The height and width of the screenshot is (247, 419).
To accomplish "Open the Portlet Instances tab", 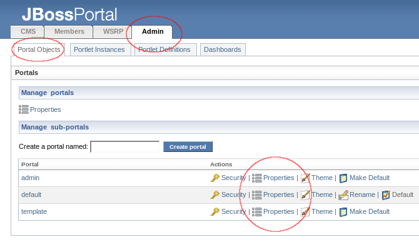I will click(100, 50).
